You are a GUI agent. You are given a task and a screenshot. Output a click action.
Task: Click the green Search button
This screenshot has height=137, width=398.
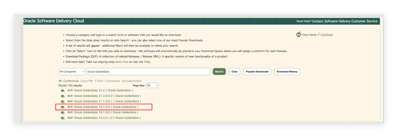pos(219,71)
